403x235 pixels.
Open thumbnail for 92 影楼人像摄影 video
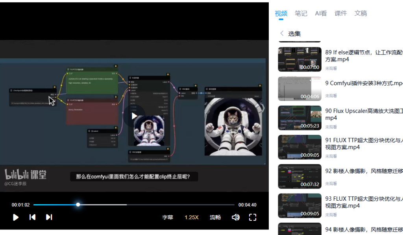coord(299,177)
